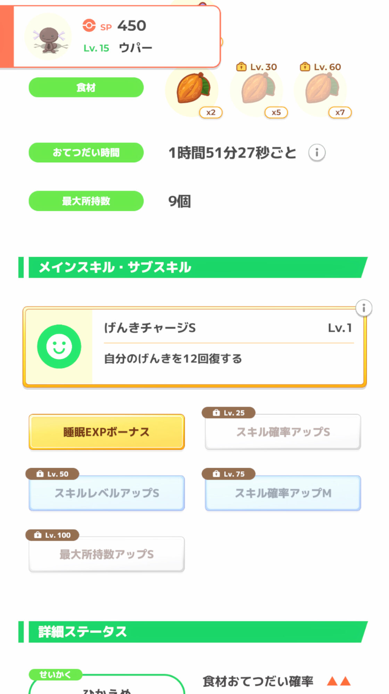Select locked スキル確率アップM sub skill
389x694 pixels.
[283, 493]
